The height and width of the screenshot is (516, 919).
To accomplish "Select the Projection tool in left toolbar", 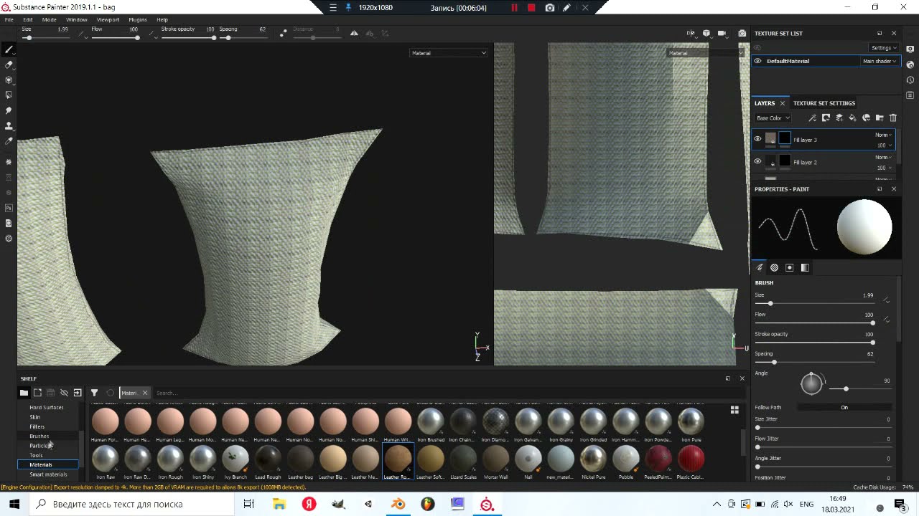I will tap(9, 80).
